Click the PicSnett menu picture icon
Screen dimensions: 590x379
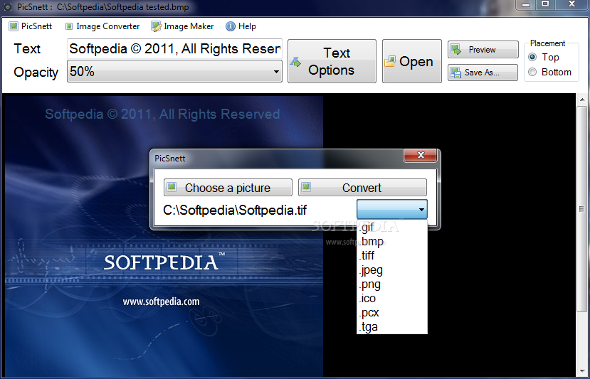14,26
